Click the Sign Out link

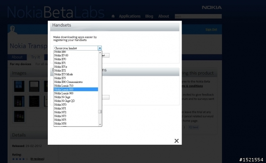(211, 29)
